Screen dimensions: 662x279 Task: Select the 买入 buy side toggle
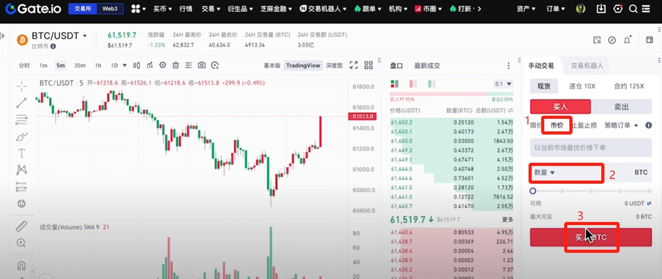(560, 107)
